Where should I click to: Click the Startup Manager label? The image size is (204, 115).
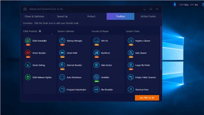pos(74,41)
